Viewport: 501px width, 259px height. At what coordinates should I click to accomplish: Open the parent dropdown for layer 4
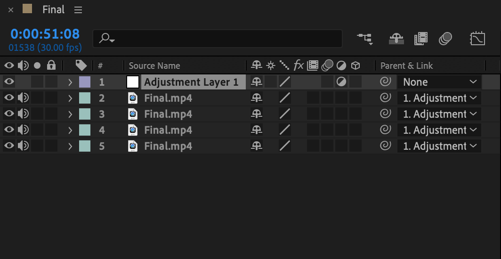[439, 130]
